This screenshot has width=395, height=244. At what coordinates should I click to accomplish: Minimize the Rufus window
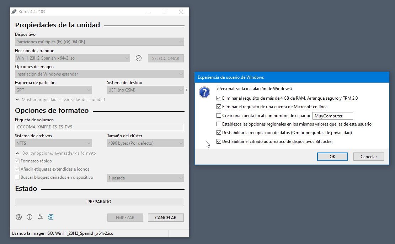pyautogui.click(x=149, y=12)
